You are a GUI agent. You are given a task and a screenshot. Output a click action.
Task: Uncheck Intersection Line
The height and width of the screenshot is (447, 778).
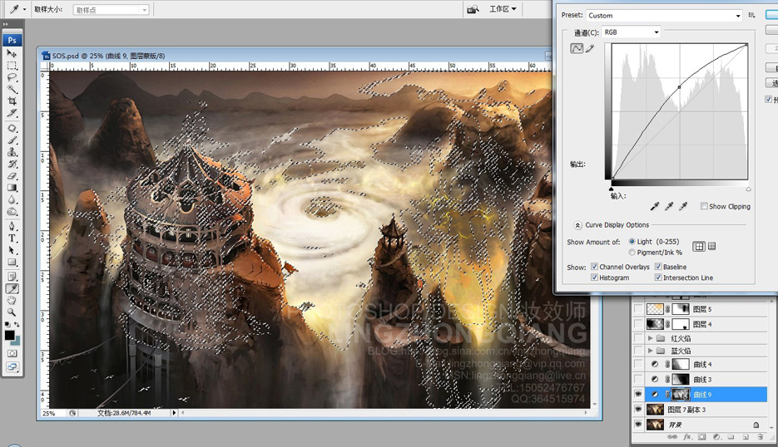658,278
